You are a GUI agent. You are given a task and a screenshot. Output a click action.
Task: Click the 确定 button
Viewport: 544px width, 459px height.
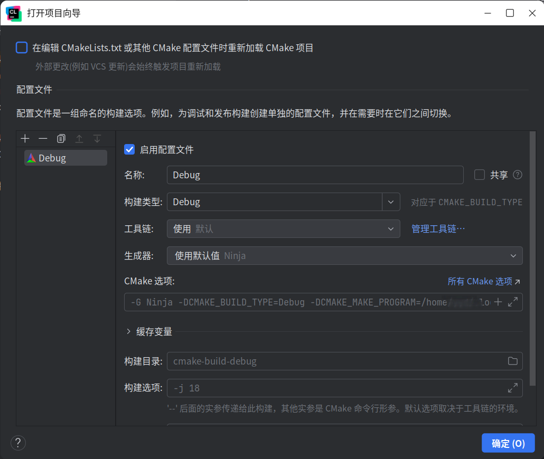tap(508, 443)
